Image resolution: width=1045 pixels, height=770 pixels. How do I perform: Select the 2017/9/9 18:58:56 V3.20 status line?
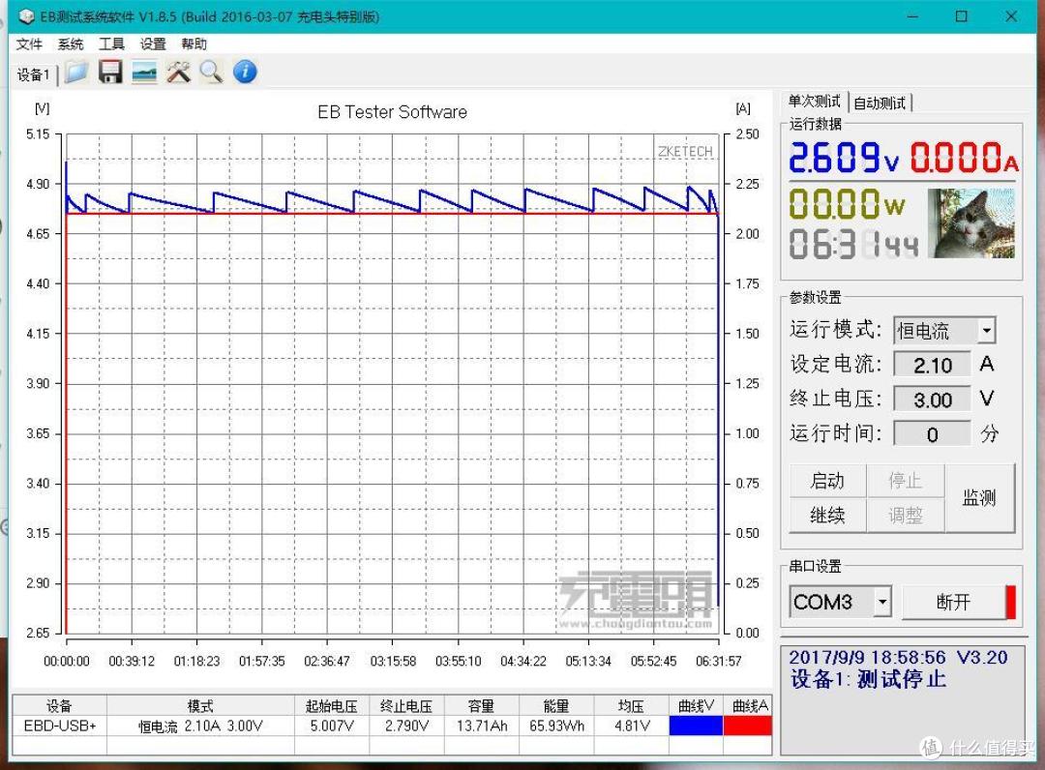(x=898, y=658)
